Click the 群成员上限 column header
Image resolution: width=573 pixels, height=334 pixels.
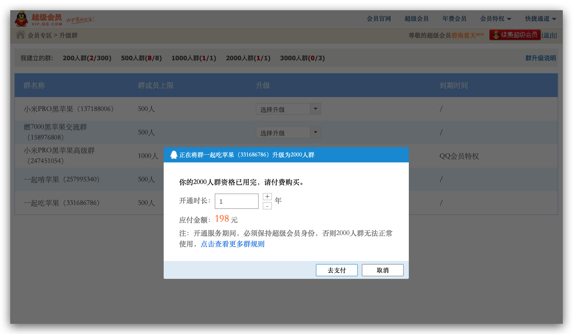(156, 85)
